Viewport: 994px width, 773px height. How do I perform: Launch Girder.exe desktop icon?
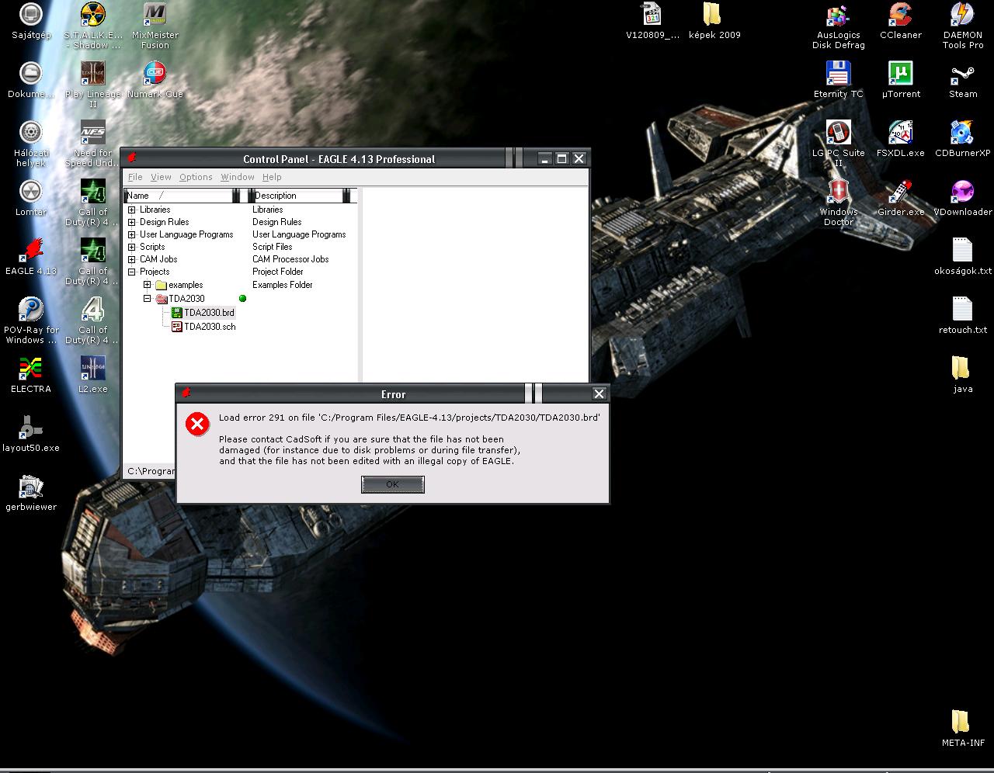901,199
